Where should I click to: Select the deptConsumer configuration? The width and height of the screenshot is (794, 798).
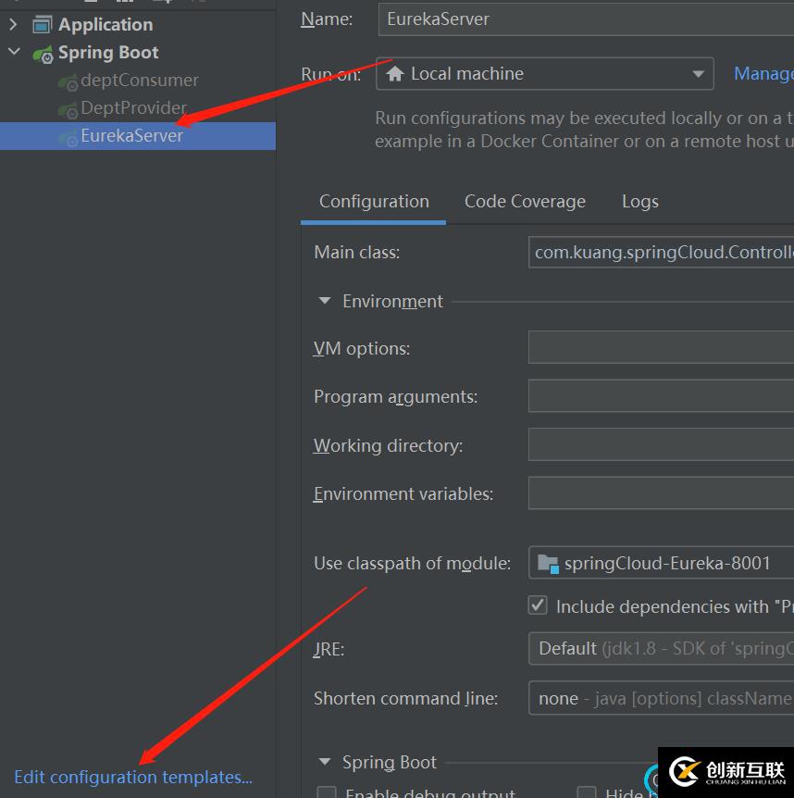coord(140,81)
